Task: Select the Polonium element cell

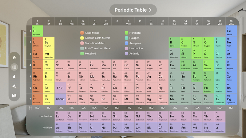Action: coord(208,88)
